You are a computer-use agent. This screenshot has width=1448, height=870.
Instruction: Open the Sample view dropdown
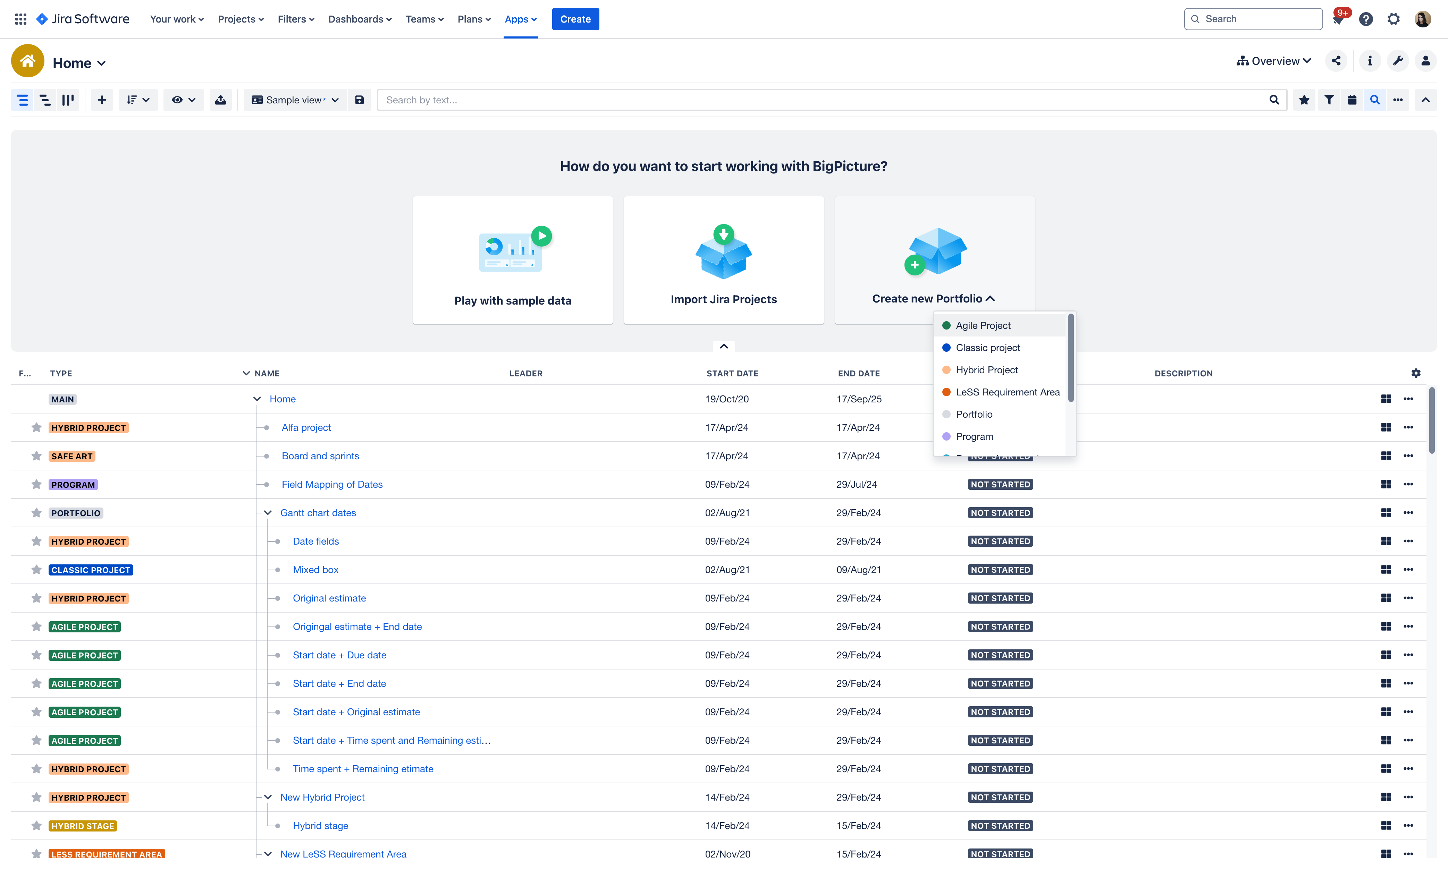pyautogui.click(x=295, y=100)
